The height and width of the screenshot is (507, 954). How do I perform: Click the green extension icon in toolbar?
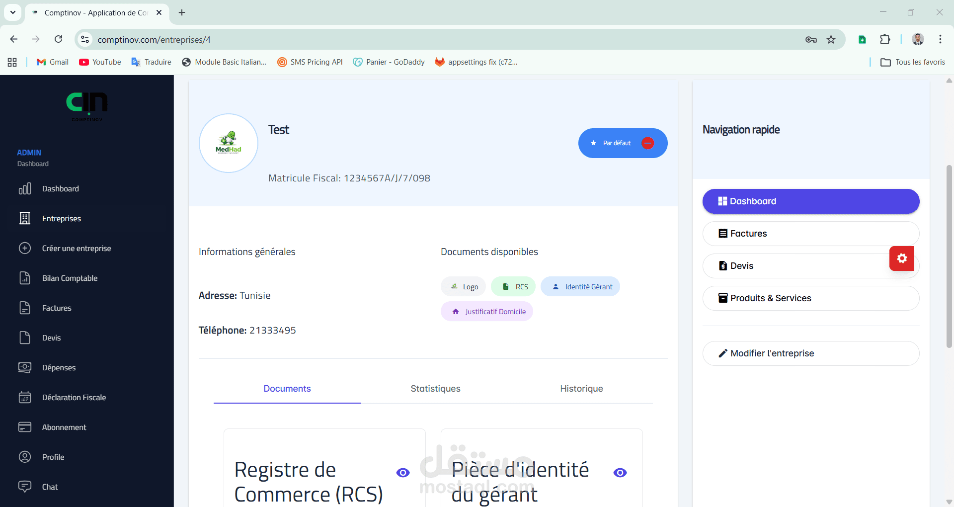[863, 39]
